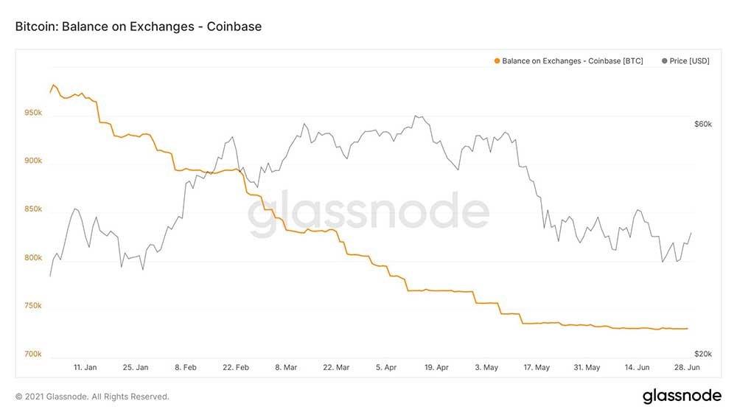The height and width of the screenshot is (415, 737).
Task: Click the 950k left axis label
Action: (x=33, y=114)
